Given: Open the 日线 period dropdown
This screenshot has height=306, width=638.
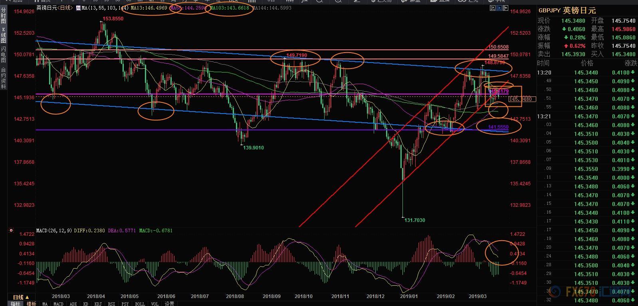Looking at the screenshot, I should pos(21,297).
